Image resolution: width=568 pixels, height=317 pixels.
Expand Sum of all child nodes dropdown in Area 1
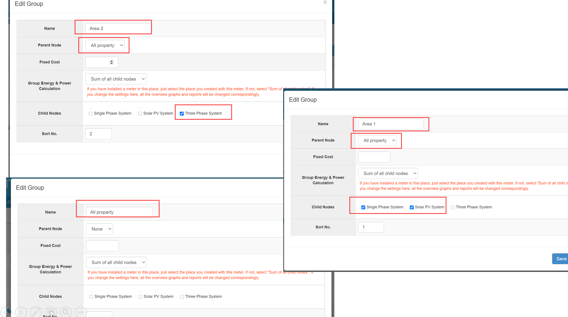(x=388, y=173)
